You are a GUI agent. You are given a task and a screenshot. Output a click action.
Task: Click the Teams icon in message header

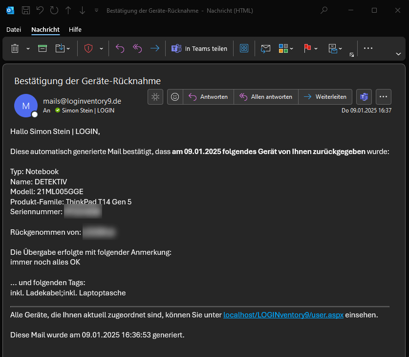pyautogui.click(x=364, y=97)
